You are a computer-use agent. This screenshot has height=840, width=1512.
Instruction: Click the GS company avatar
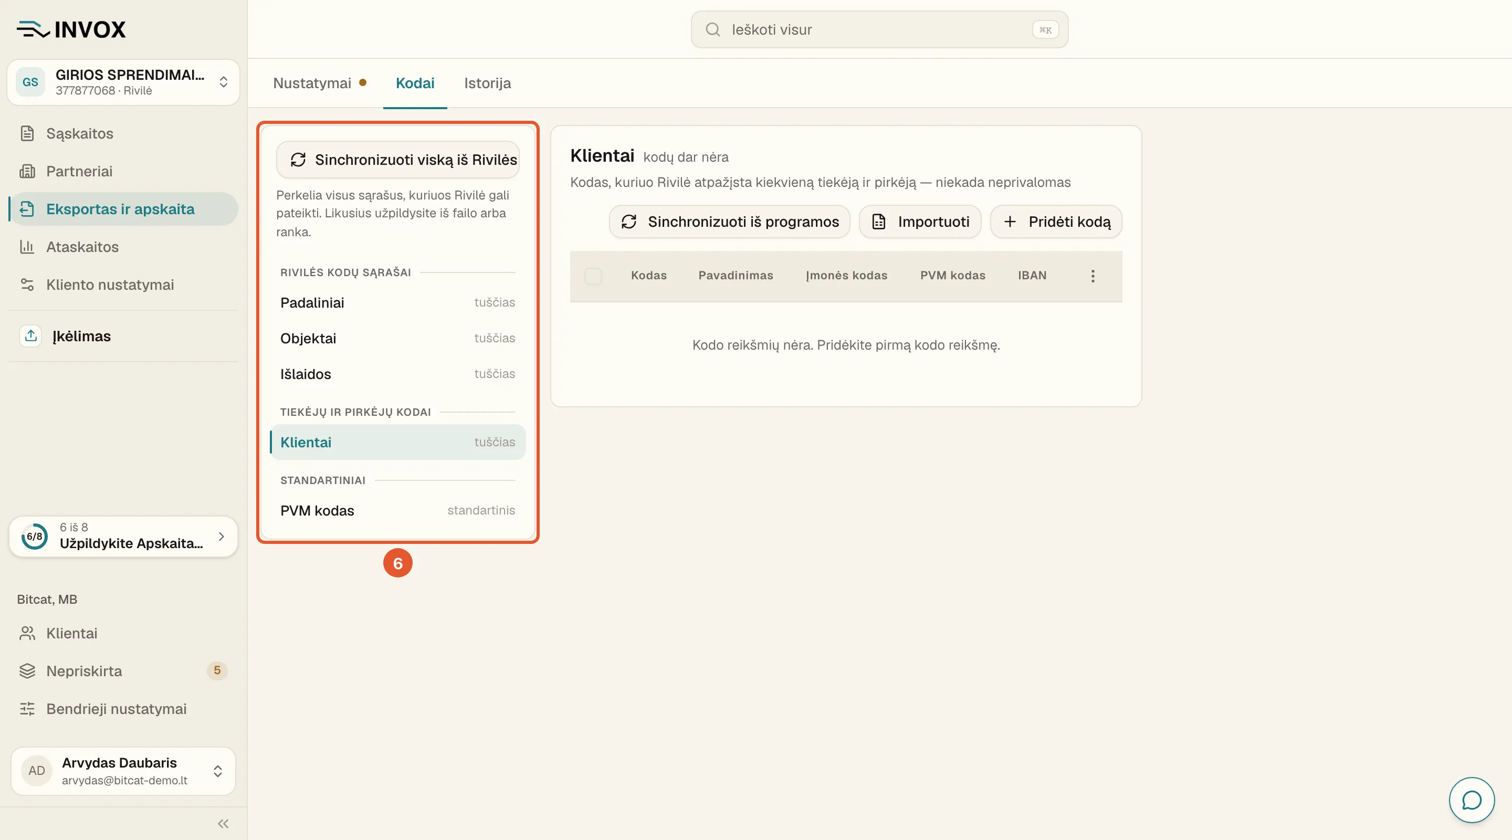pos(30,82)
